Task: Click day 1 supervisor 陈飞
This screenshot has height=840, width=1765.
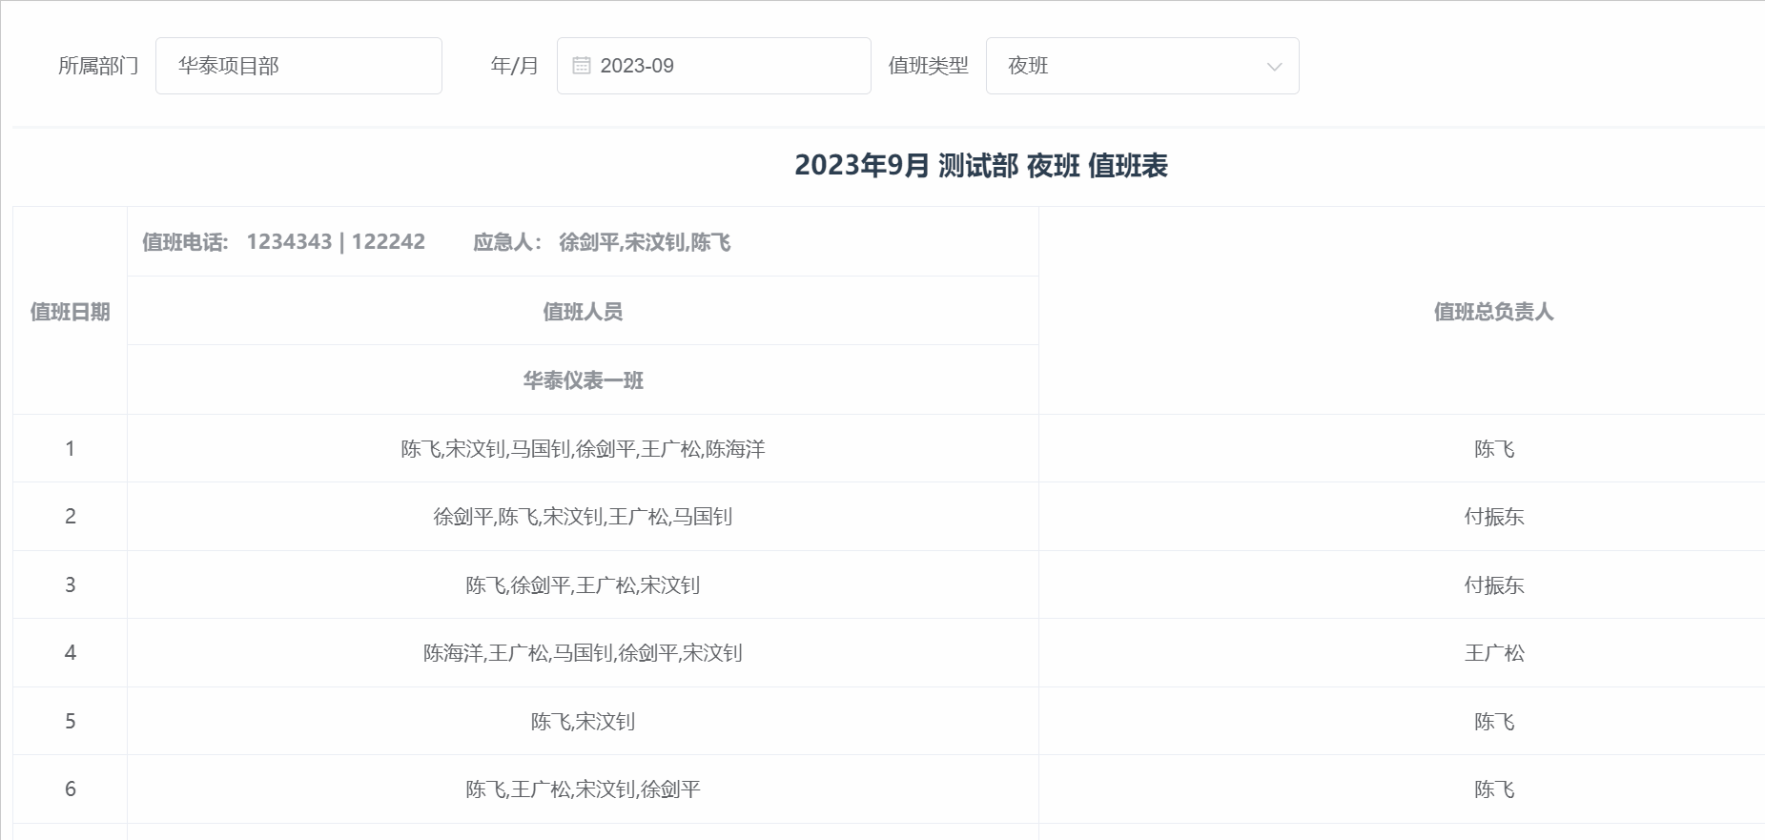Action: point(1494,449)
